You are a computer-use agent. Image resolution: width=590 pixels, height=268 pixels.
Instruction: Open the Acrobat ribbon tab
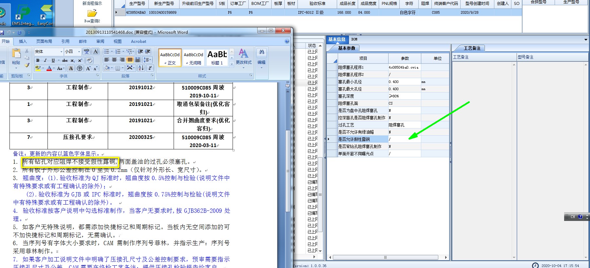point(139,42)
